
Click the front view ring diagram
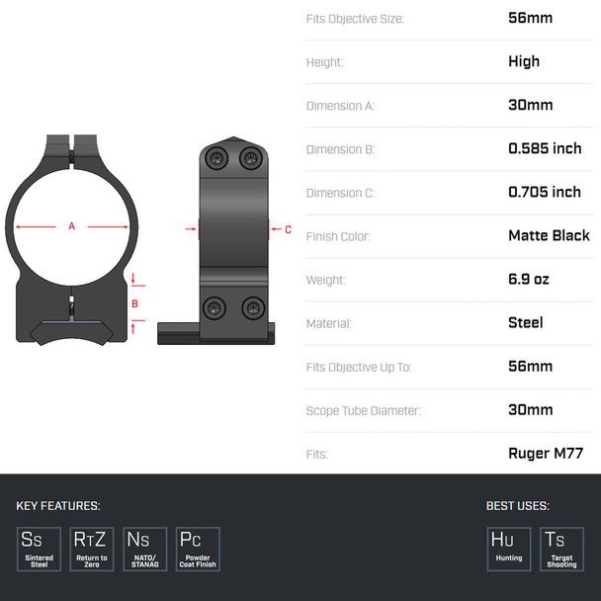pos(71,242)
